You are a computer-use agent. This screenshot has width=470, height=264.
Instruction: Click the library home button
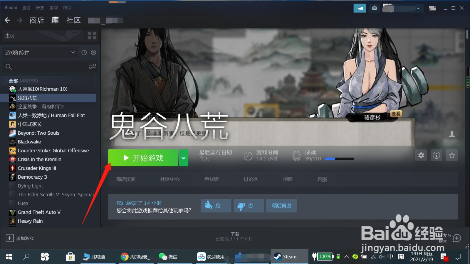43,36
